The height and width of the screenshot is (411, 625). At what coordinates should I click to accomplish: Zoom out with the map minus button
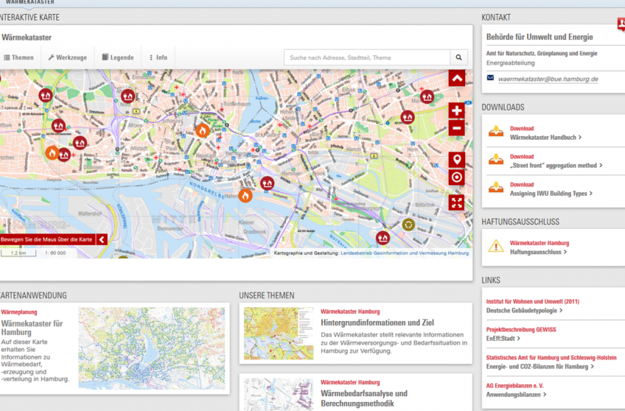(x=456, y=128)
